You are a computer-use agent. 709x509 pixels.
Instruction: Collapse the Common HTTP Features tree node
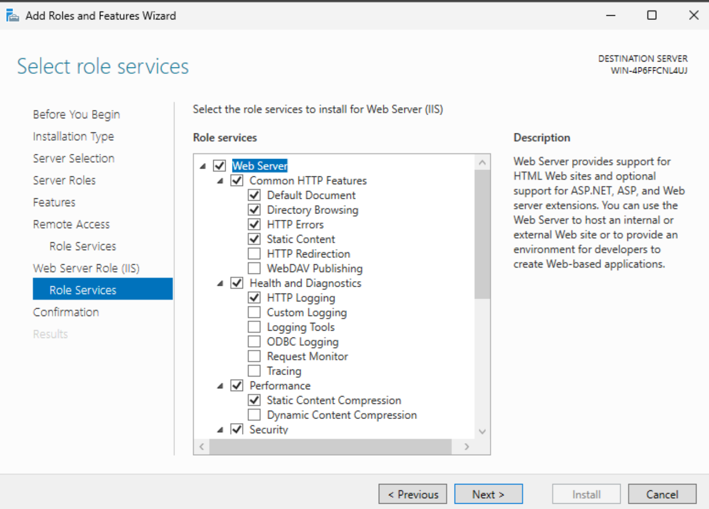[x=220, y=181]
